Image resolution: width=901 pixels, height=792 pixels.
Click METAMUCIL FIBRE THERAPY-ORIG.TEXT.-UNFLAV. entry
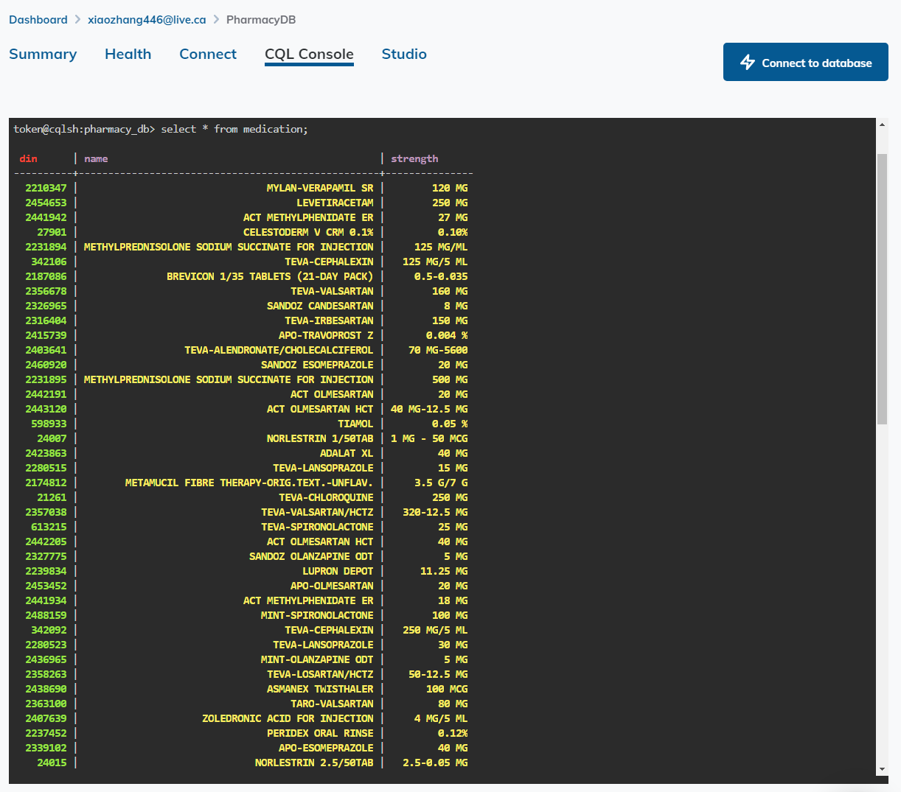coord(249,483)
